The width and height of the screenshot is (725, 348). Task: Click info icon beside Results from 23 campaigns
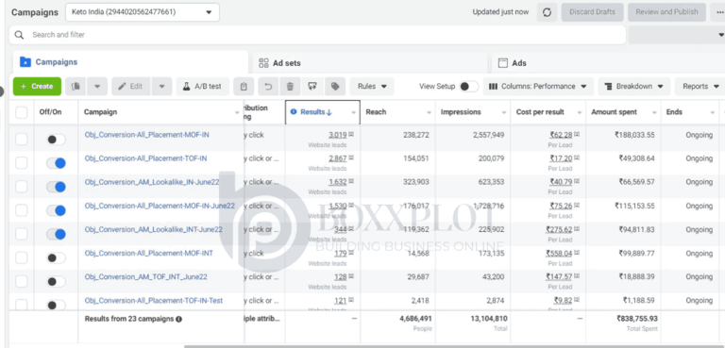(179, 319)
